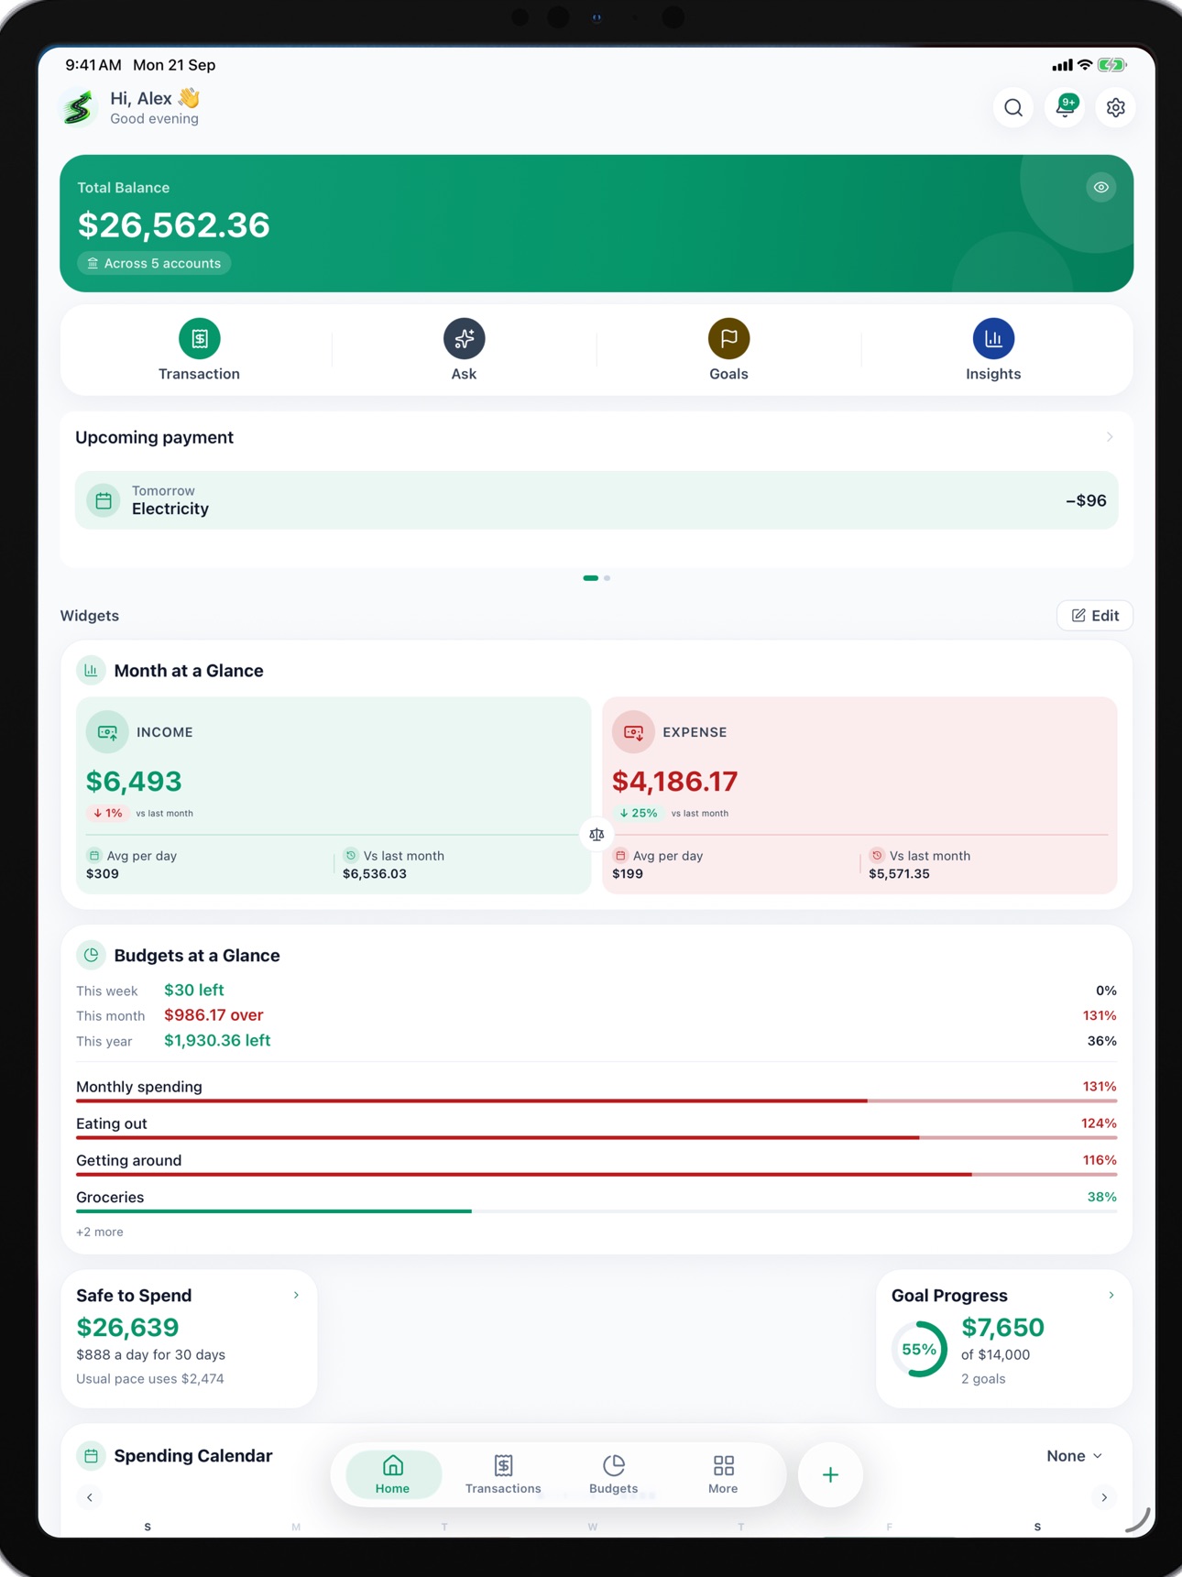Screen dimensions: 1182x1577
Task: Tap the app logo avatar beside Hi, Alex
Action: pyautogui.click(x=80, y=107)
